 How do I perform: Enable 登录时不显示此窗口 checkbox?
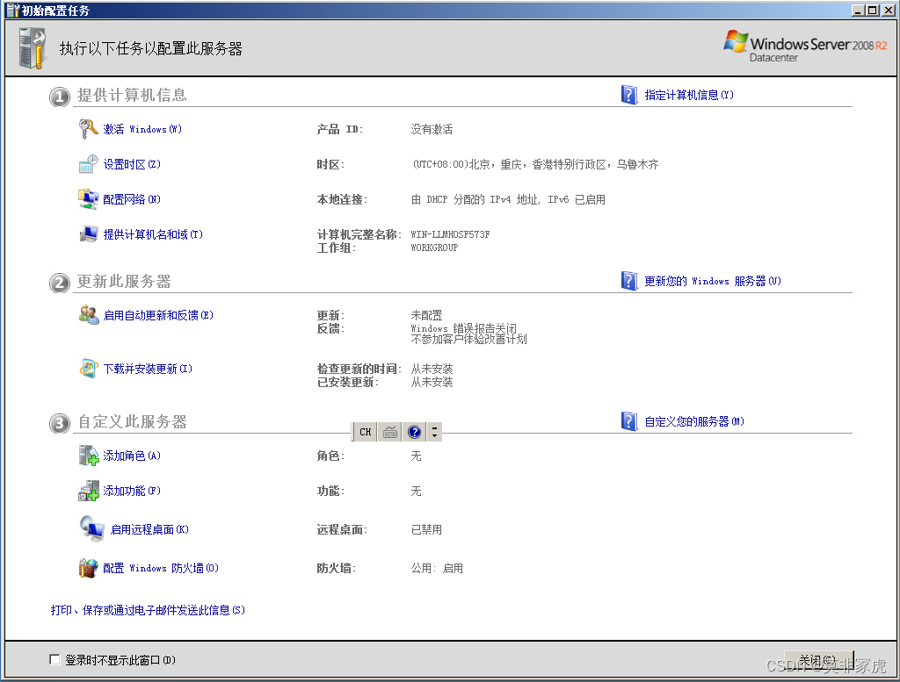[x=54, y=660]
